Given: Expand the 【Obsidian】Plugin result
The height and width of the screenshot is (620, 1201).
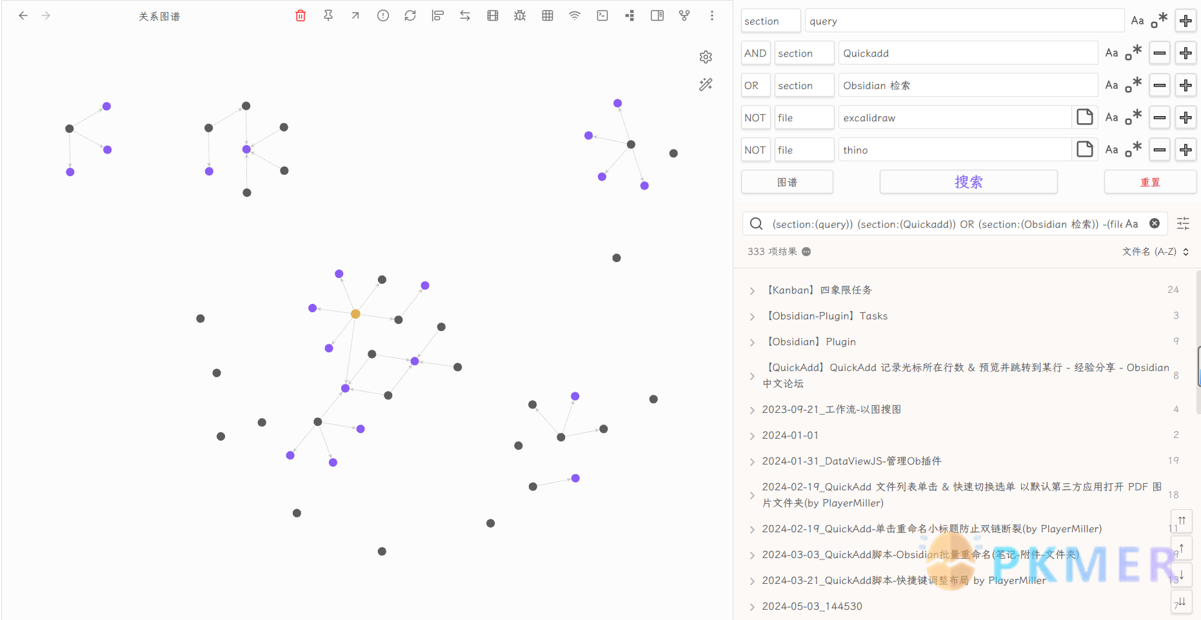Looking at the screenshot, I should click(752, 343).
